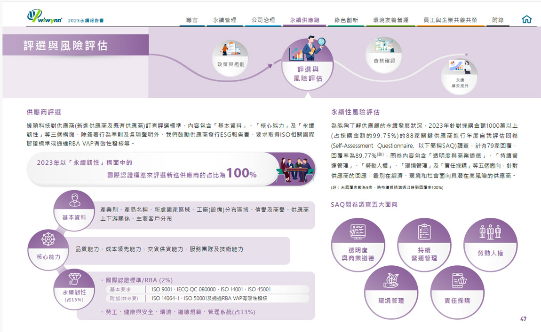Click the 永續韌性 diamond icon circle
The width and height of the screenshot is (541, 332).
(x=74, y=279)
